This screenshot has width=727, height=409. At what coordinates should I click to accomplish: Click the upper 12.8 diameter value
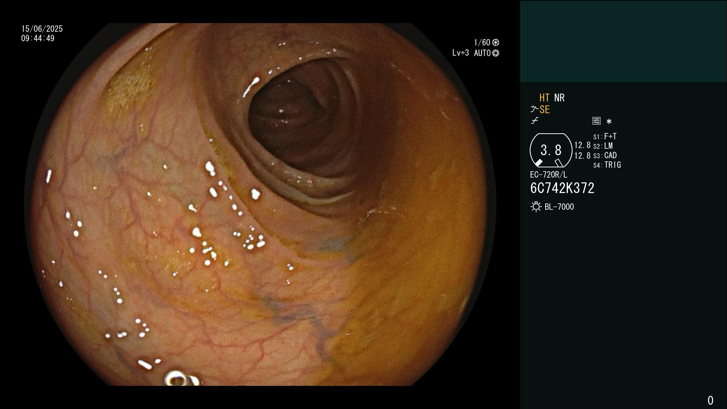coord(582,145)
